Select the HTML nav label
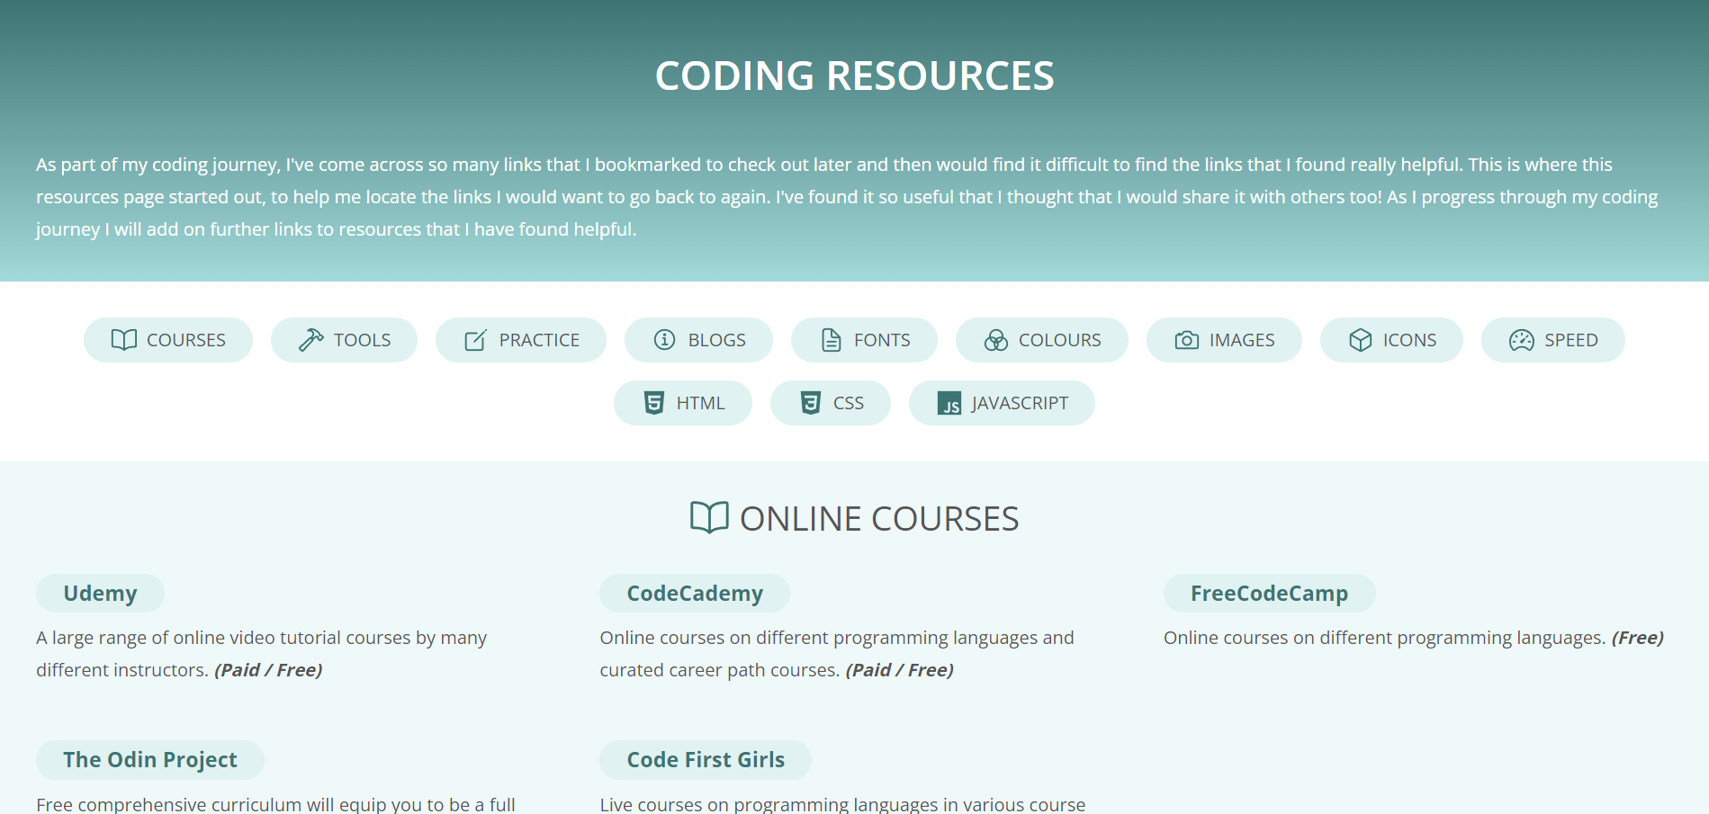1709x814 pixels. 700,403
